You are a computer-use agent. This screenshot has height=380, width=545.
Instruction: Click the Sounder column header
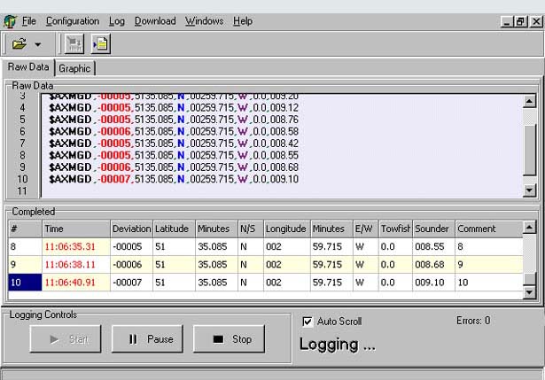433,229
